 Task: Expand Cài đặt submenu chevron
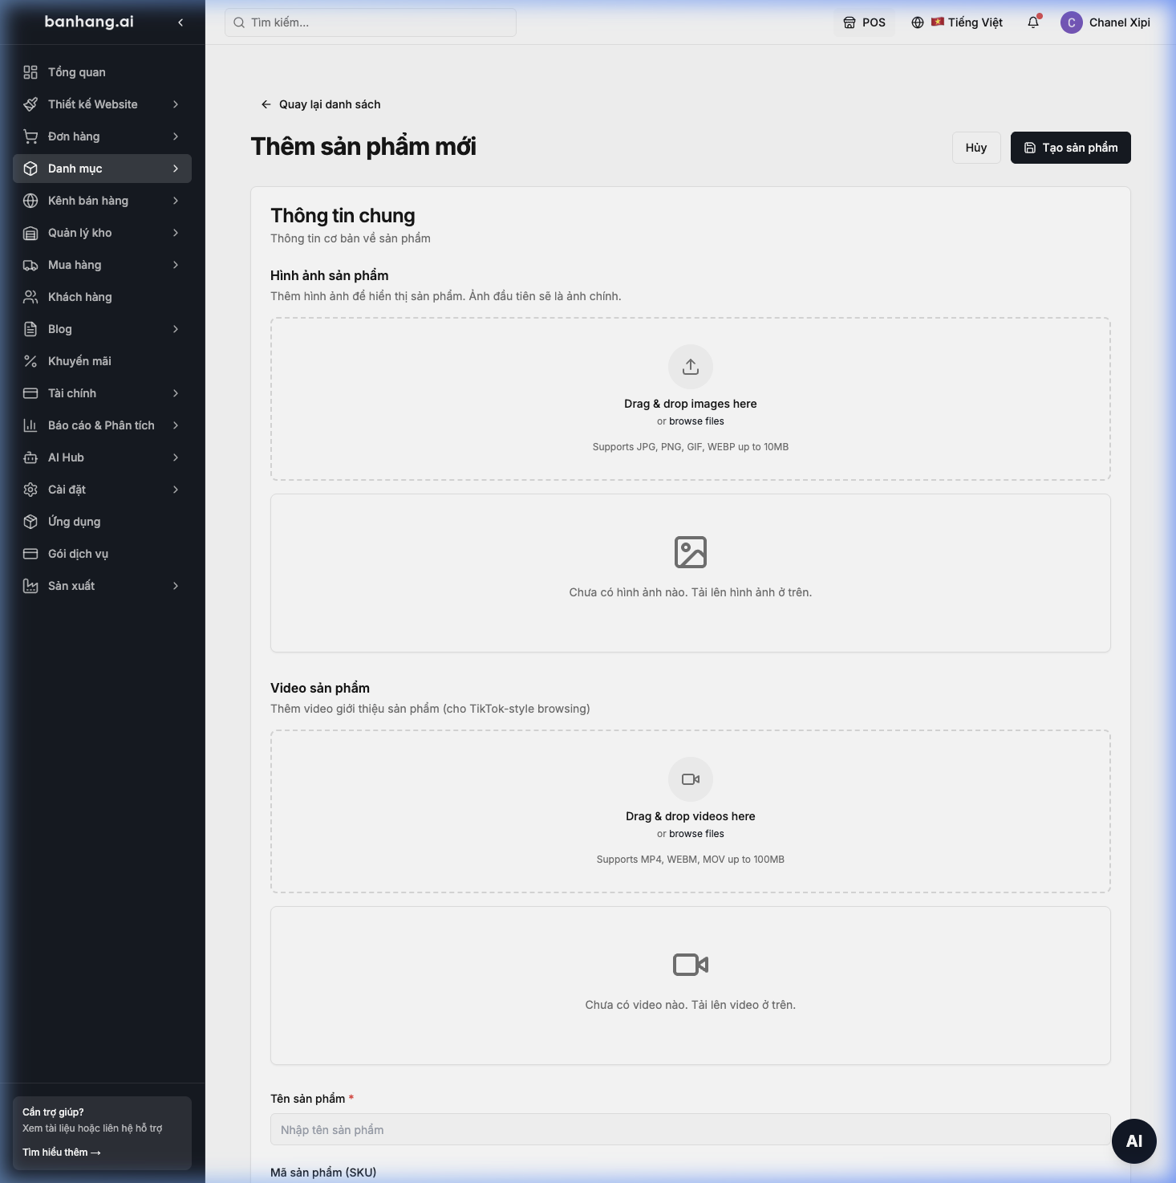click(176, 490)
